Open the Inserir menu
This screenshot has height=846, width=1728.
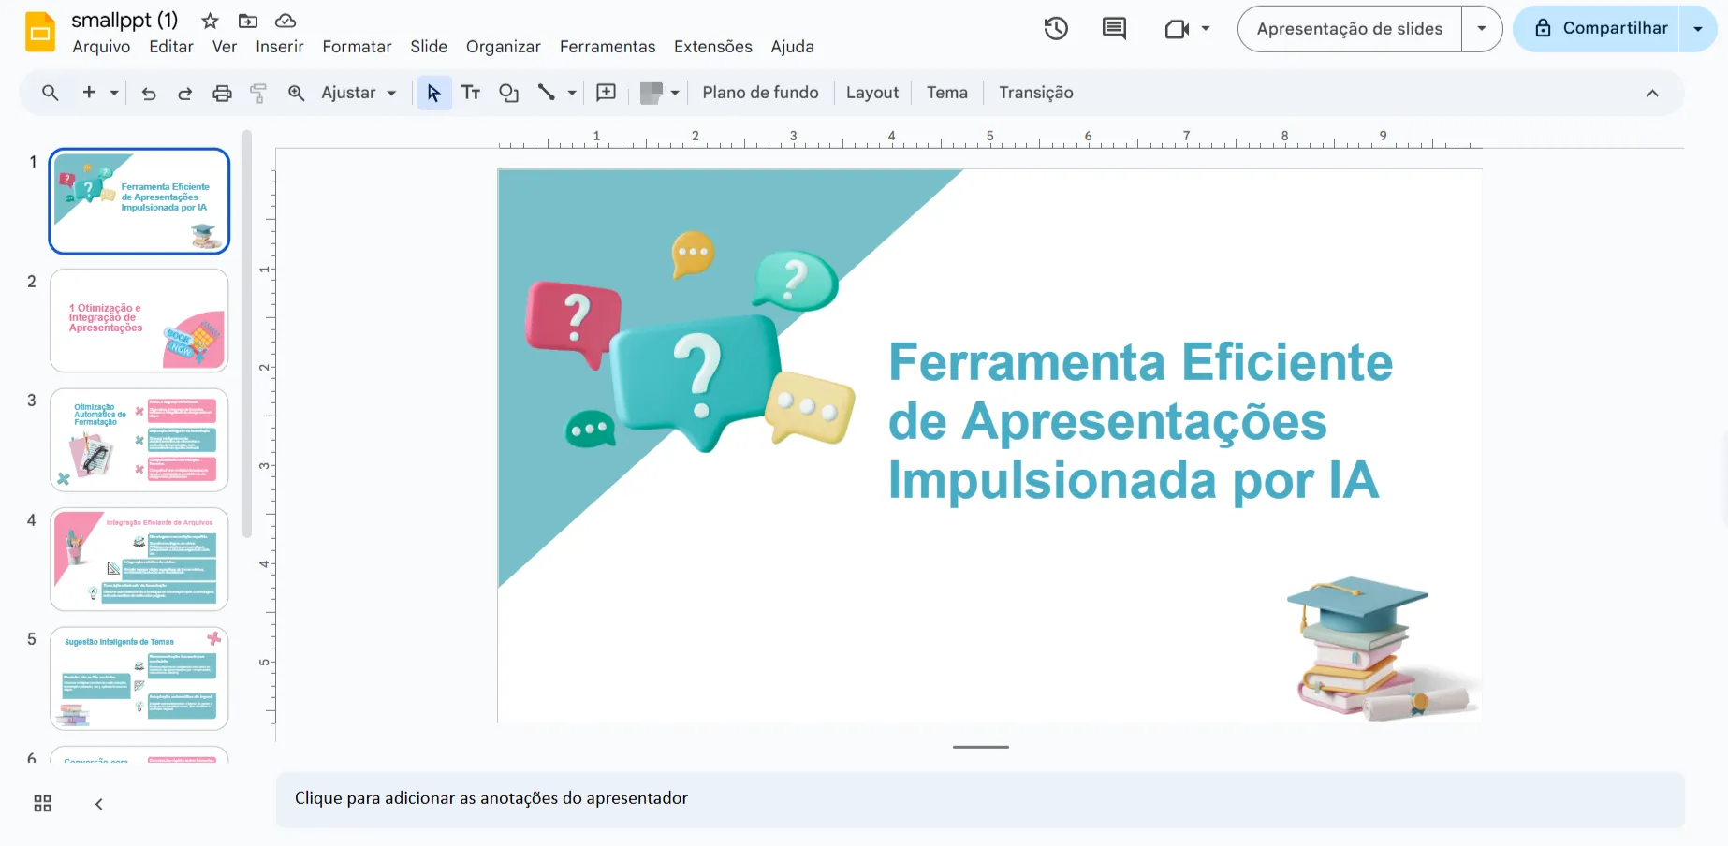click(279, 46)
